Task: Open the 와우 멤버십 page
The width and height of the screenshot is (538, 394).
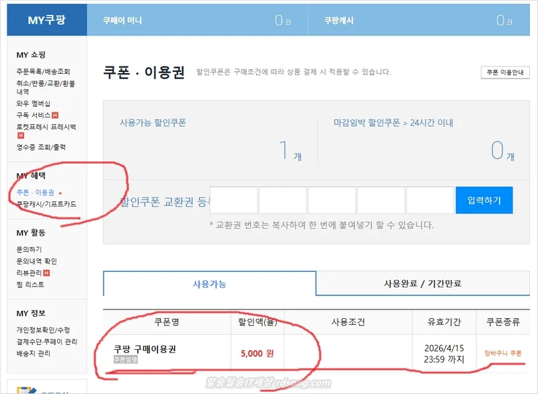Action: click(34, 104)
